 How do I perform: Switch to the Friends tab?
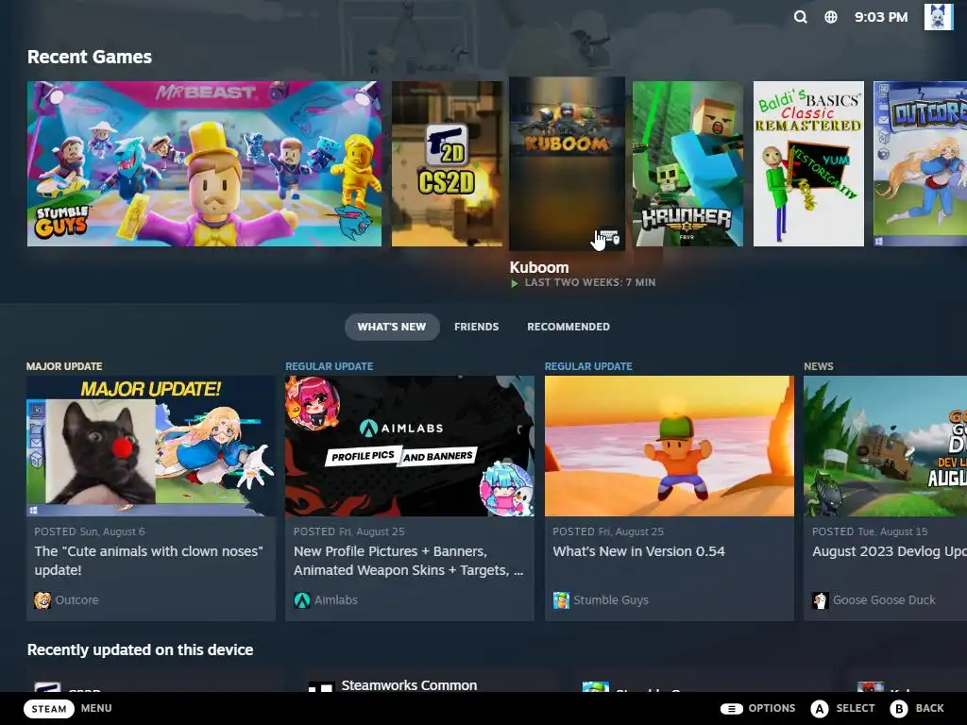[x=476, y=327]
